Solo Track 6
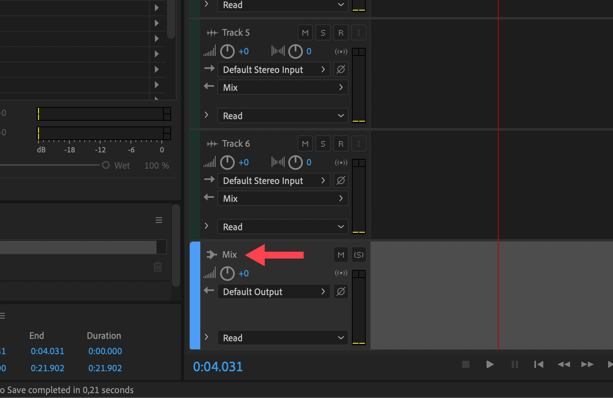 pyautogui.click(x=323, y=144)
